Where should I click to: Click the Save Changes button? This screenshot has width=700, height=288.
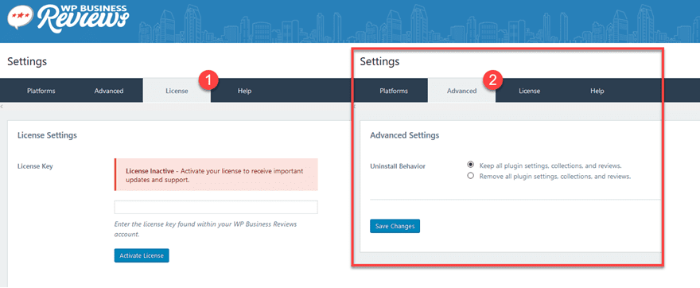click(x=395, y=226)
